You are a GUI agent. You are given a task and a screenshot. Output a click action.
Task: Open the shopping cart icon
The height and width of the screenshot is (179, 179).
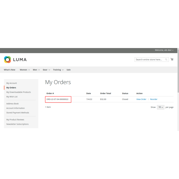[x=172, y=59]
